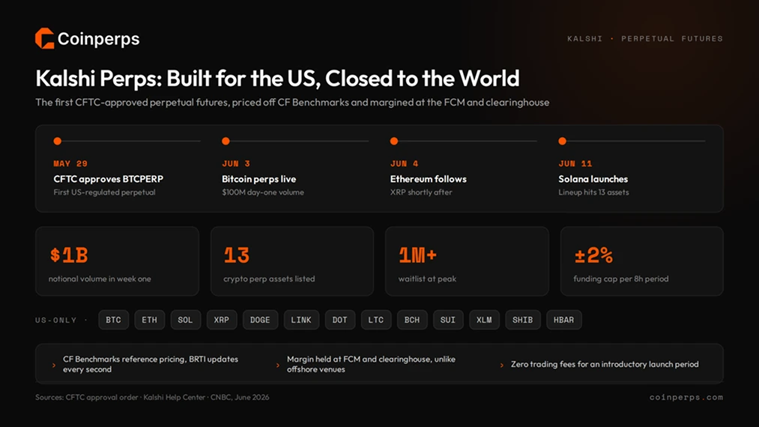Image resolution: width=759 pixels, height=427 pixels.
Task: Click 'Margin held at FCM and clearinghouse' text
Action: [371, 364]
